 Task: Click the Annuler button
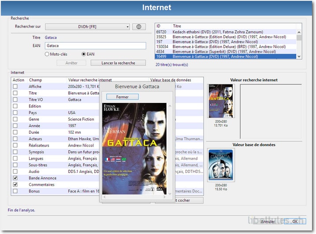(x=268, y=221)
